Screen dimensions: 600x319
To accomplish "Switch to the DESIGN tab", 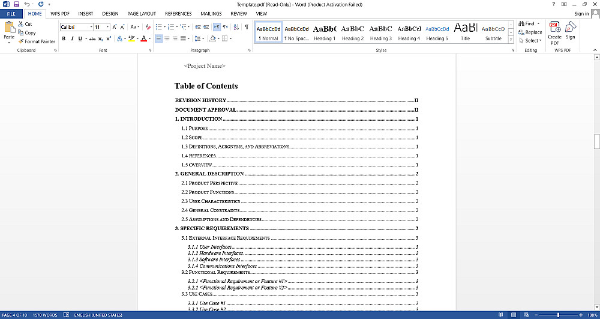I will pos(110,14).
